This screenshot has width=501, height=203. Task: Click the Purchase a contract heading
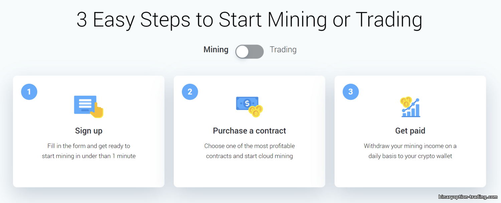click(249, 131)
